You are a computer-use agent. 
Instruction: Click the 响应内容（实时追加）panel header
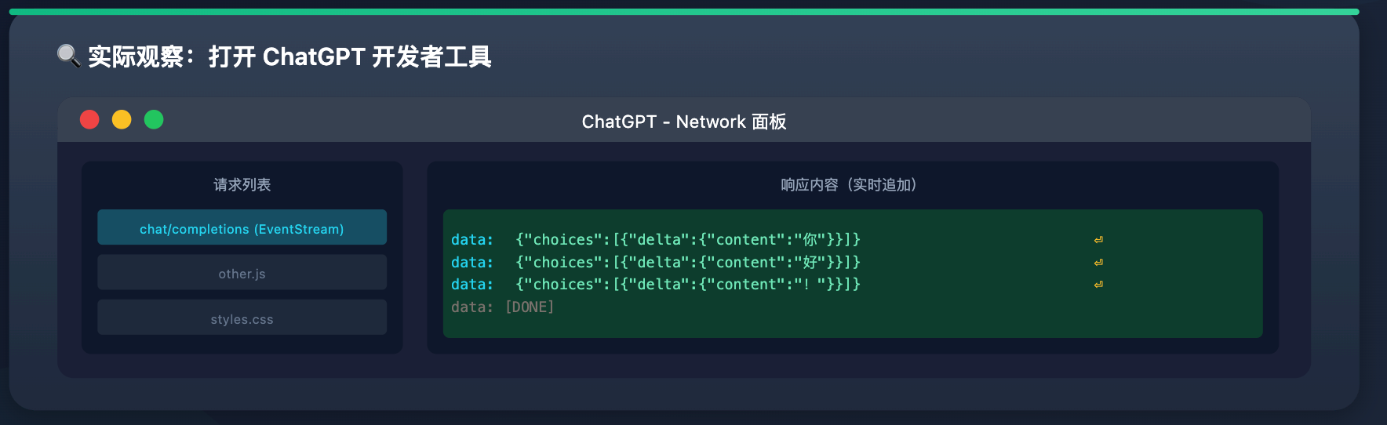852,185
